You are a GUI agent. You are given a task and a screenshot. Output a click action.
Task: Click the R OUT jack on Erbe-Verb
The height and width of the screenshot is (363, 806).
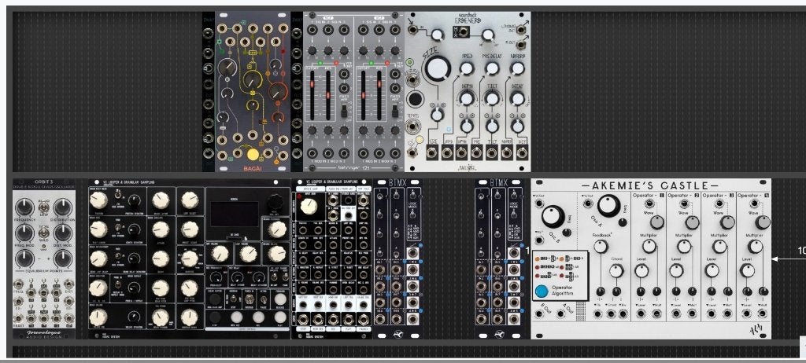(x=521, y=44)
